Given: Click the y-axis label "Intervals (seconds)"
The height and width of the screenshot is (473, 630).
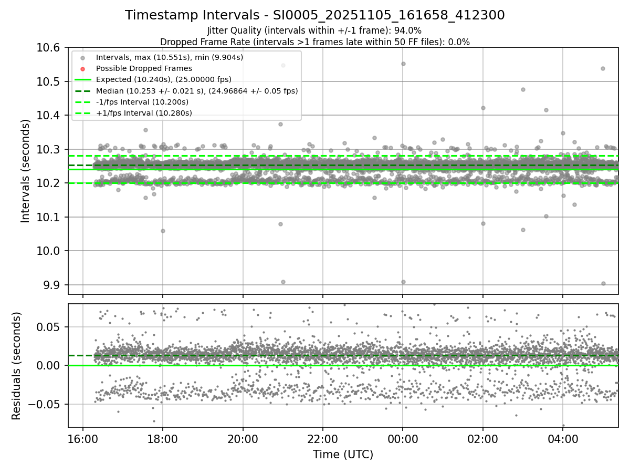Looking at the screenshot, I should (x=25, y=171).
